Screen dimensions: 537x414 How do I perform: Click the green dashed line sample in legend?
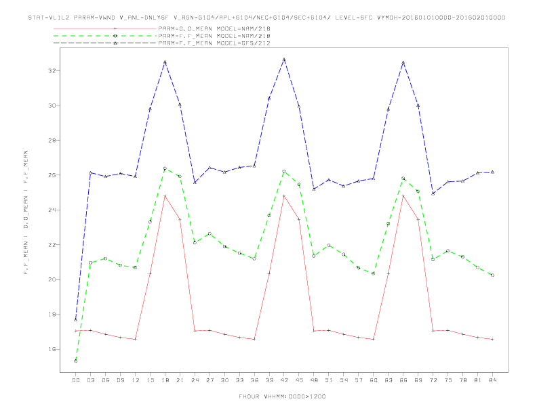(x=105, y=36)
